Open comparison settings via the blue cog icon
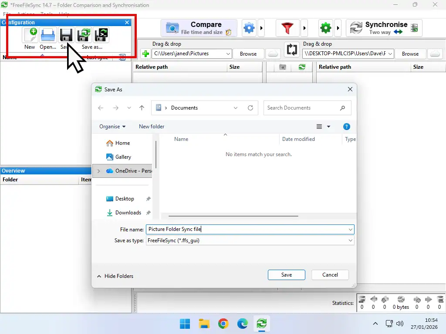This screenshot has height=334, width=446. [249, 27]
